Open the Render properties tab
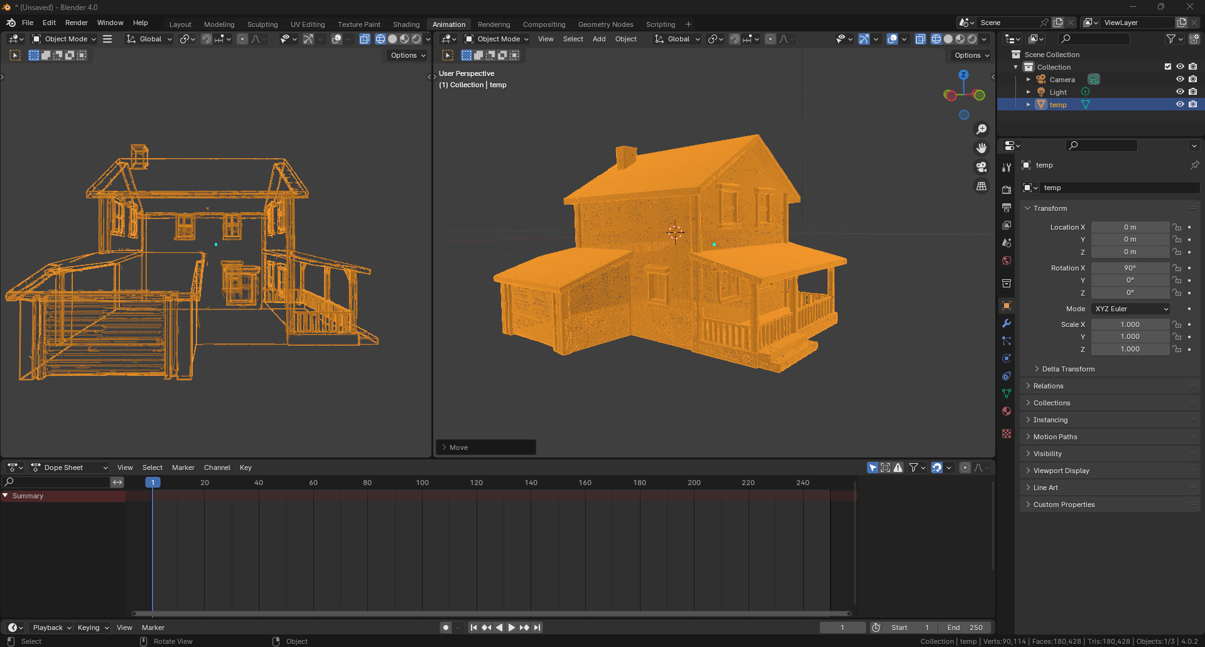This screenshot has width=1205, height=647. 1007,190
